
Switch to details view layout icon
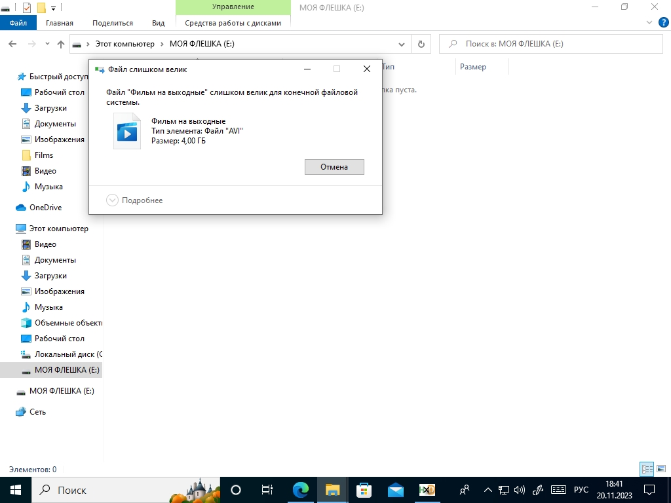[x=647, y=469]
